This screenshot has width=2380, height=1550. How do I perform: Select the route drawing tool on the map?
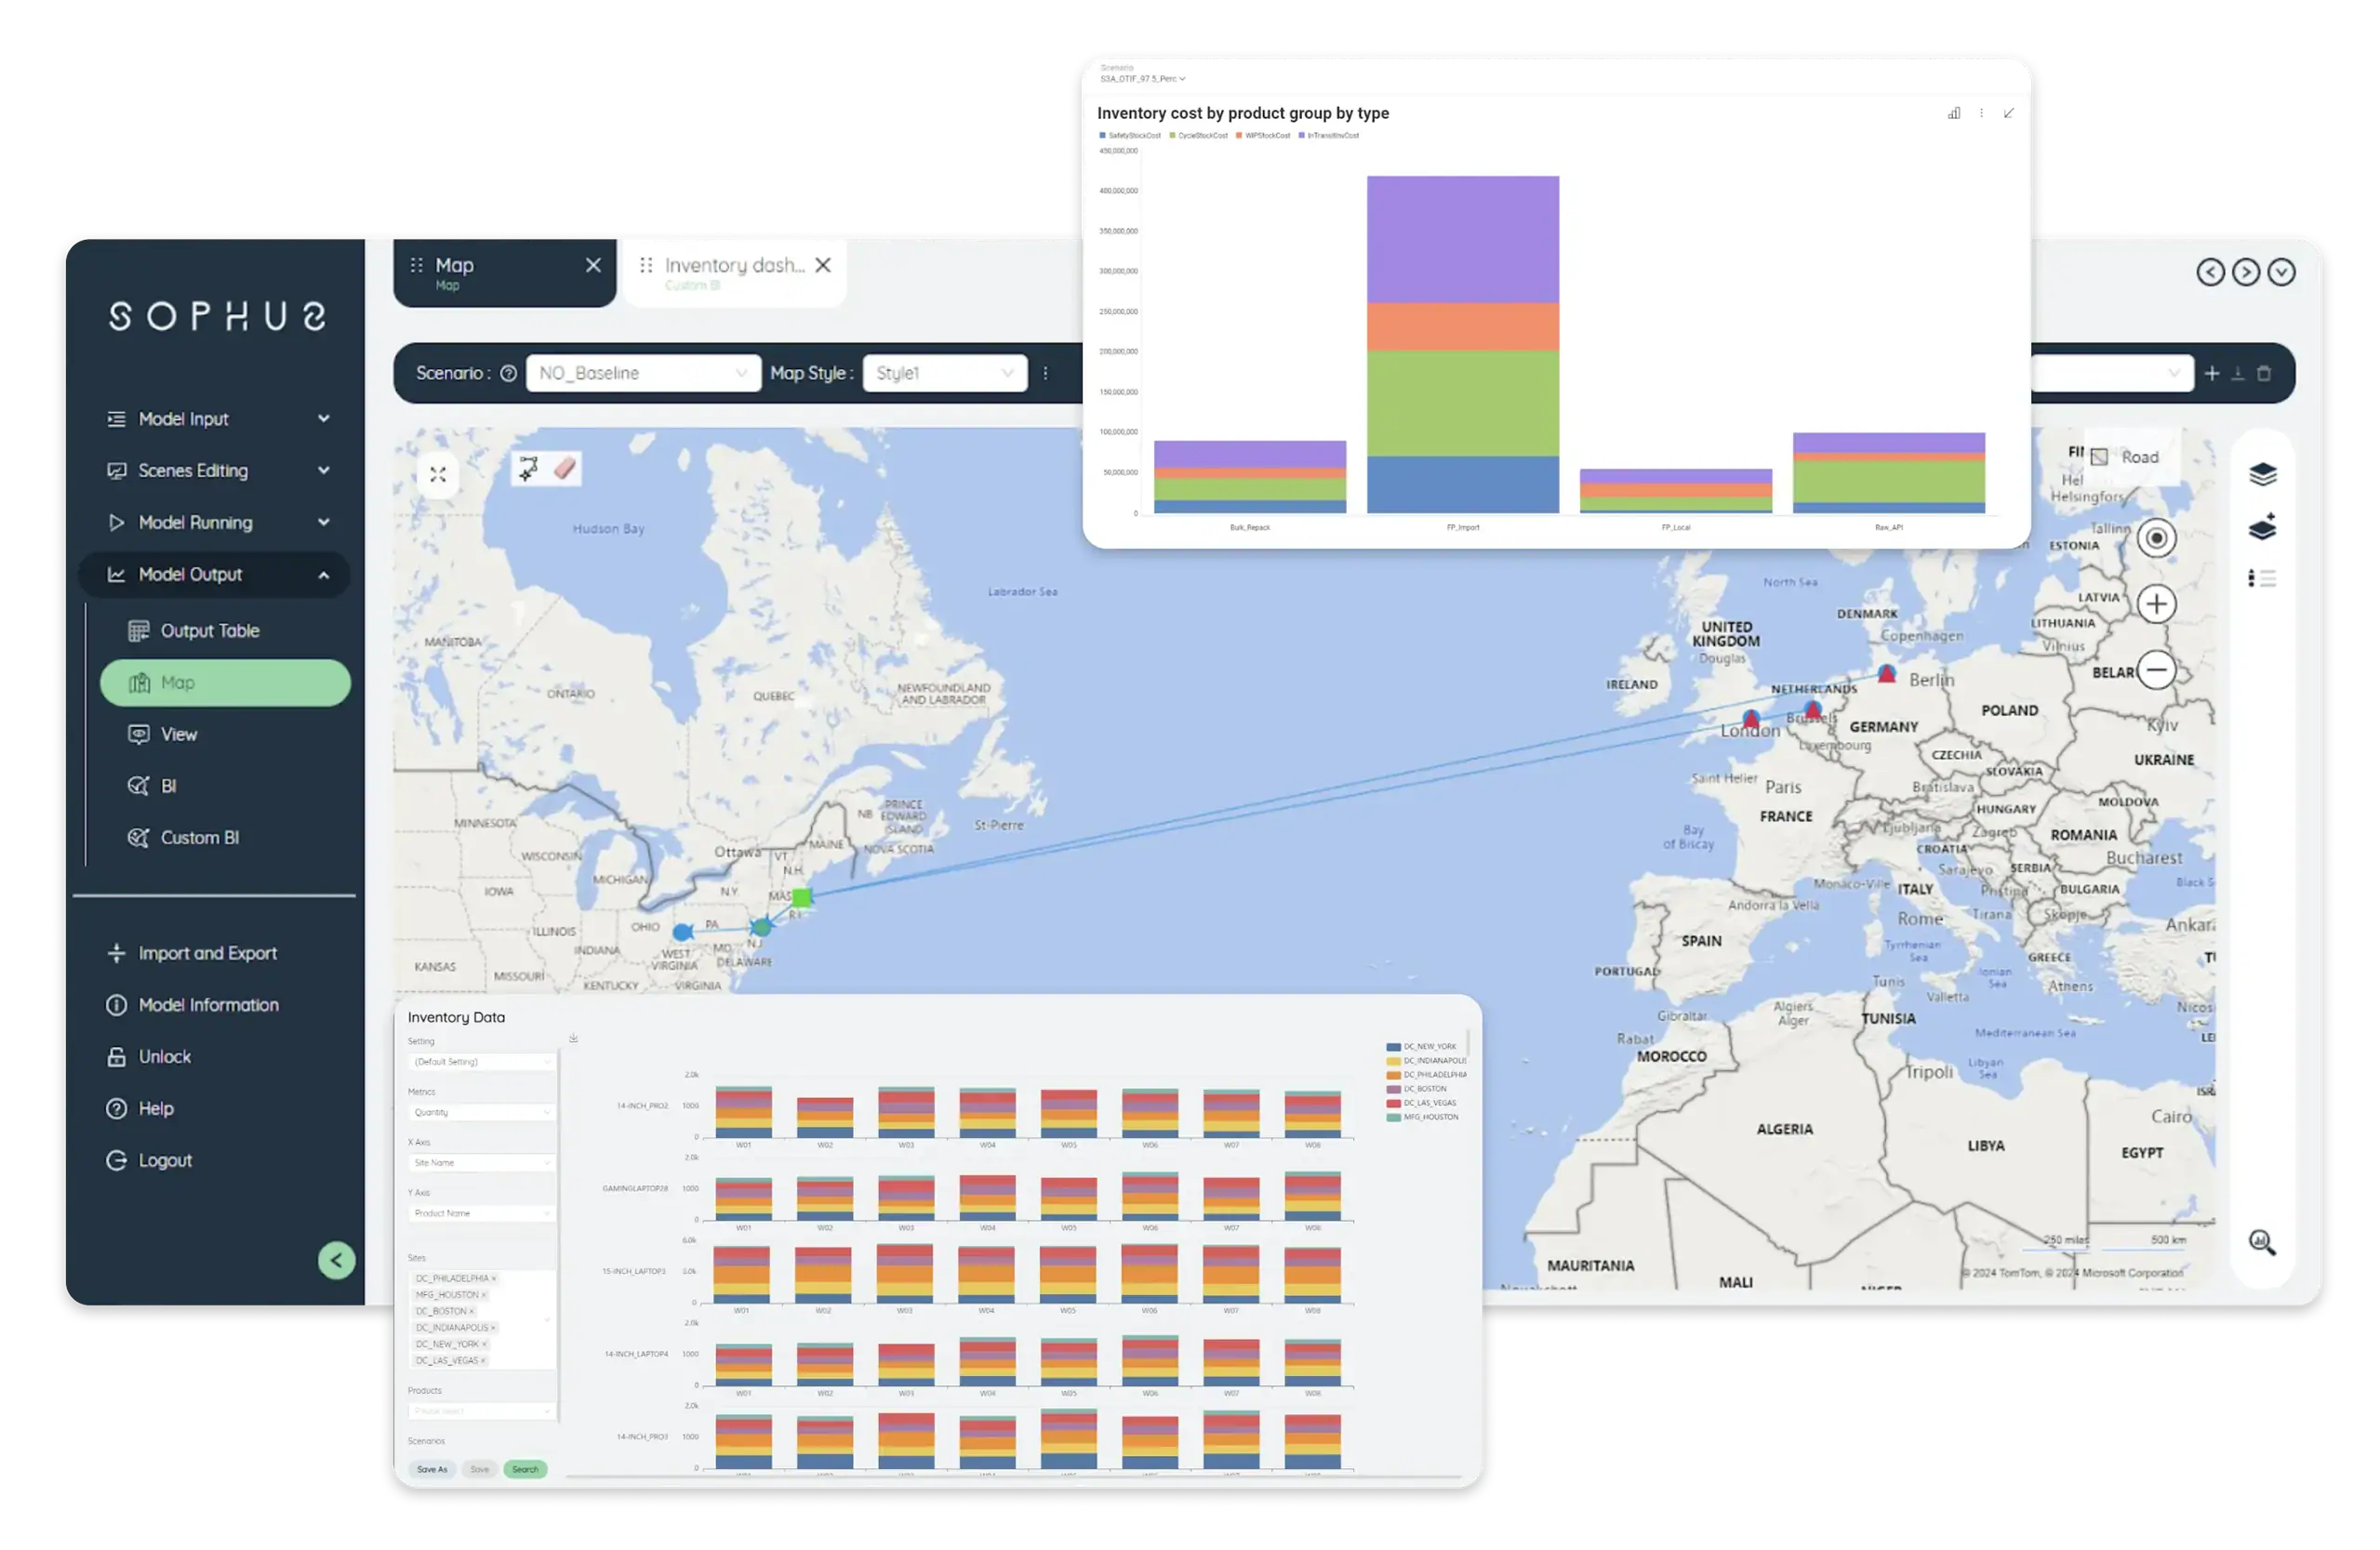click(x=528, y=467)
